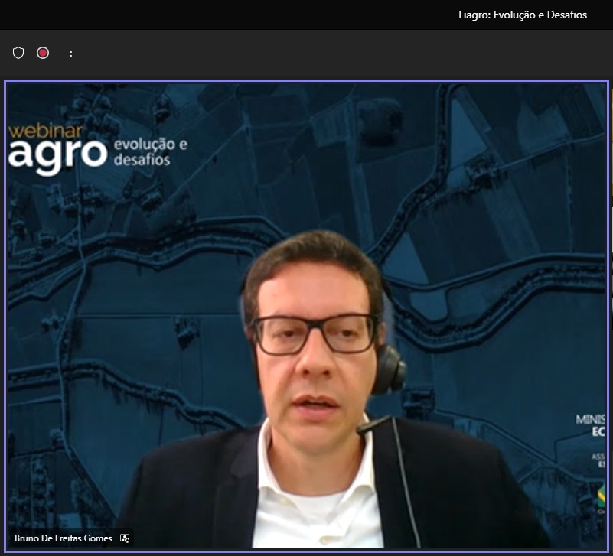The width and height of the screenshot is (613, 556).
Task: Click the meeting timer showing --:--
Action: (x=71, y=53)
